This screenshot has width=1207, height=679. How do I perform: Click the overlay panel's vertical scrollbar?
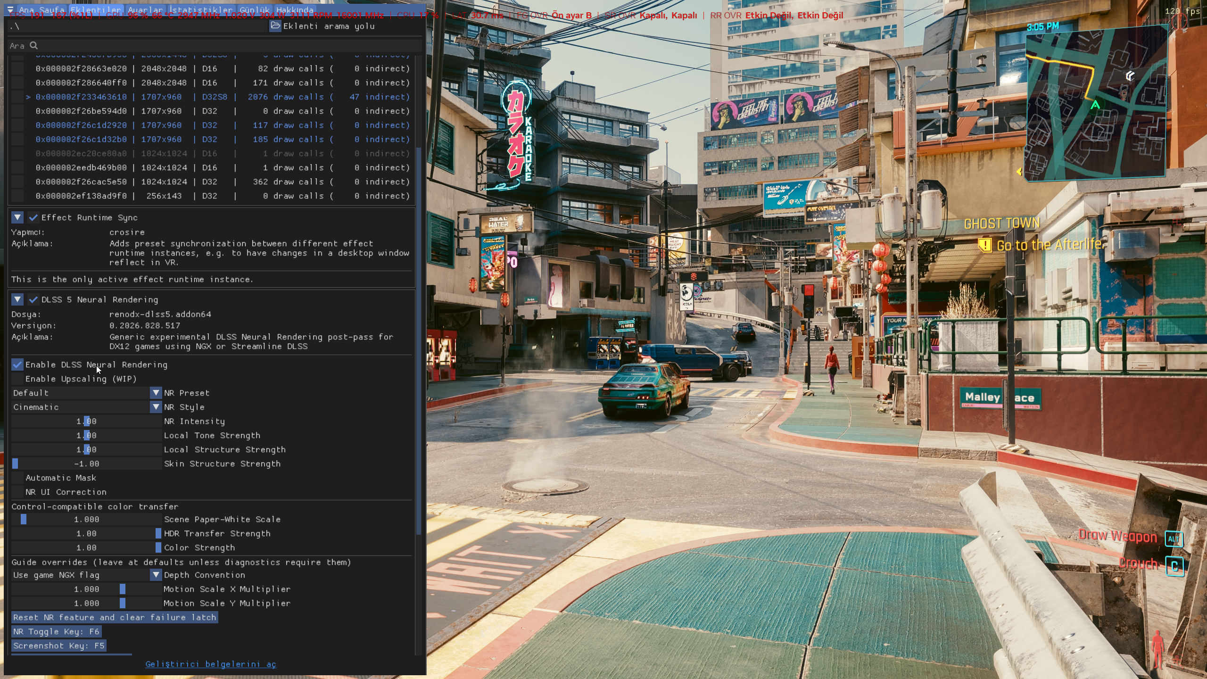[x=419, y=341]
